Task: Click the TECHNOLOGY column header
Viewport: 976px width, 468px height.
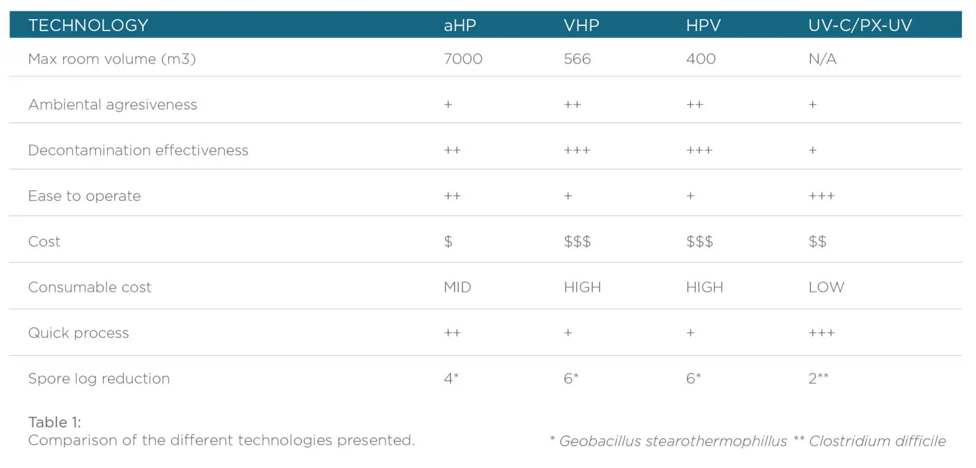Action: pyautogui.click(x=88, y=25)
